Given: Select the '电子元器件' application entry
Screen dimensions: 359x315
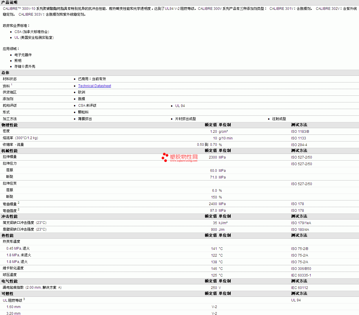Looking at the screenshot, I should click(x=23, y=55).
